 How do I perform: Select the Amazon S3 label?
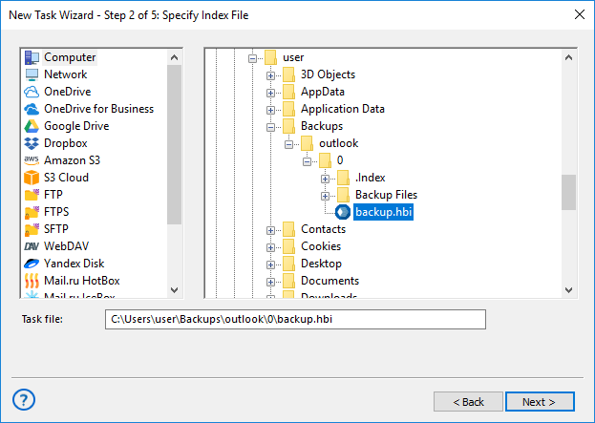pos(72,160)
